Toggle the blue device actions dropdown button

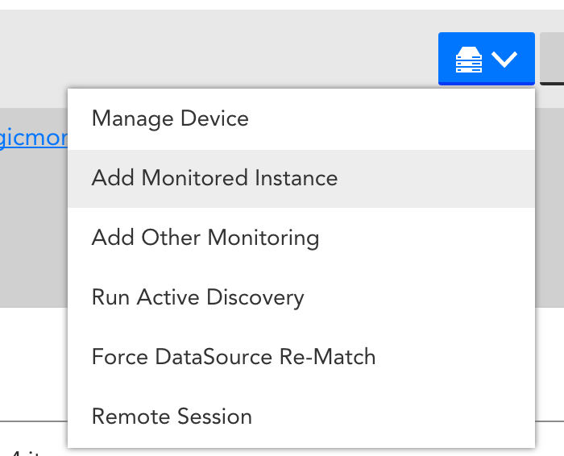pyautogui.click(x=487, y=59)
